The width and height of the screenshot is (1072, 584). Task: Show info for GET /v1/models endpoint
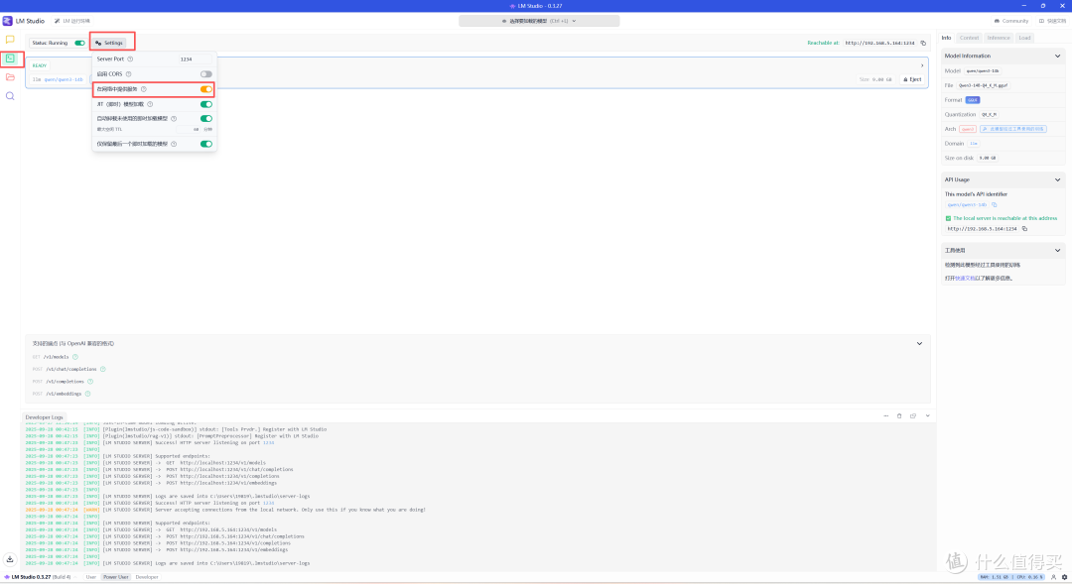[x=75, y=357]
